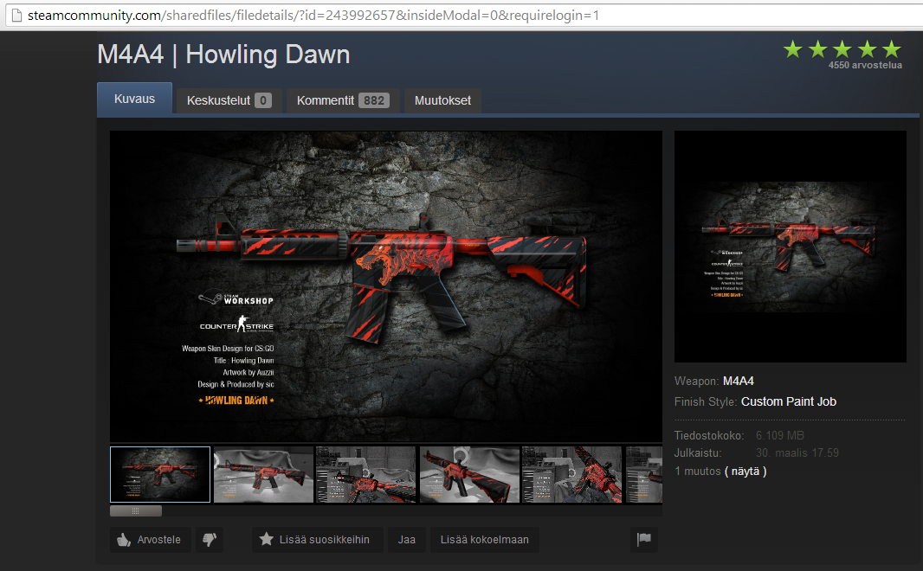Image resolution: width=923 pixels, height=571 pixels.
Task: Select the "Kuvaus" tab
Action: point(134,99)
